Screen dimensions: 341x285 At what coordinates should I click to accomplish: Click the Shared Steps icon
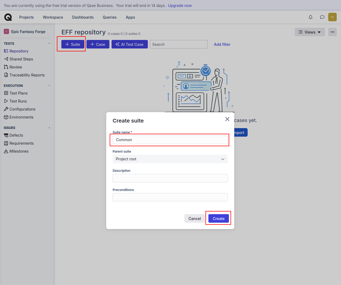(6, 59)
